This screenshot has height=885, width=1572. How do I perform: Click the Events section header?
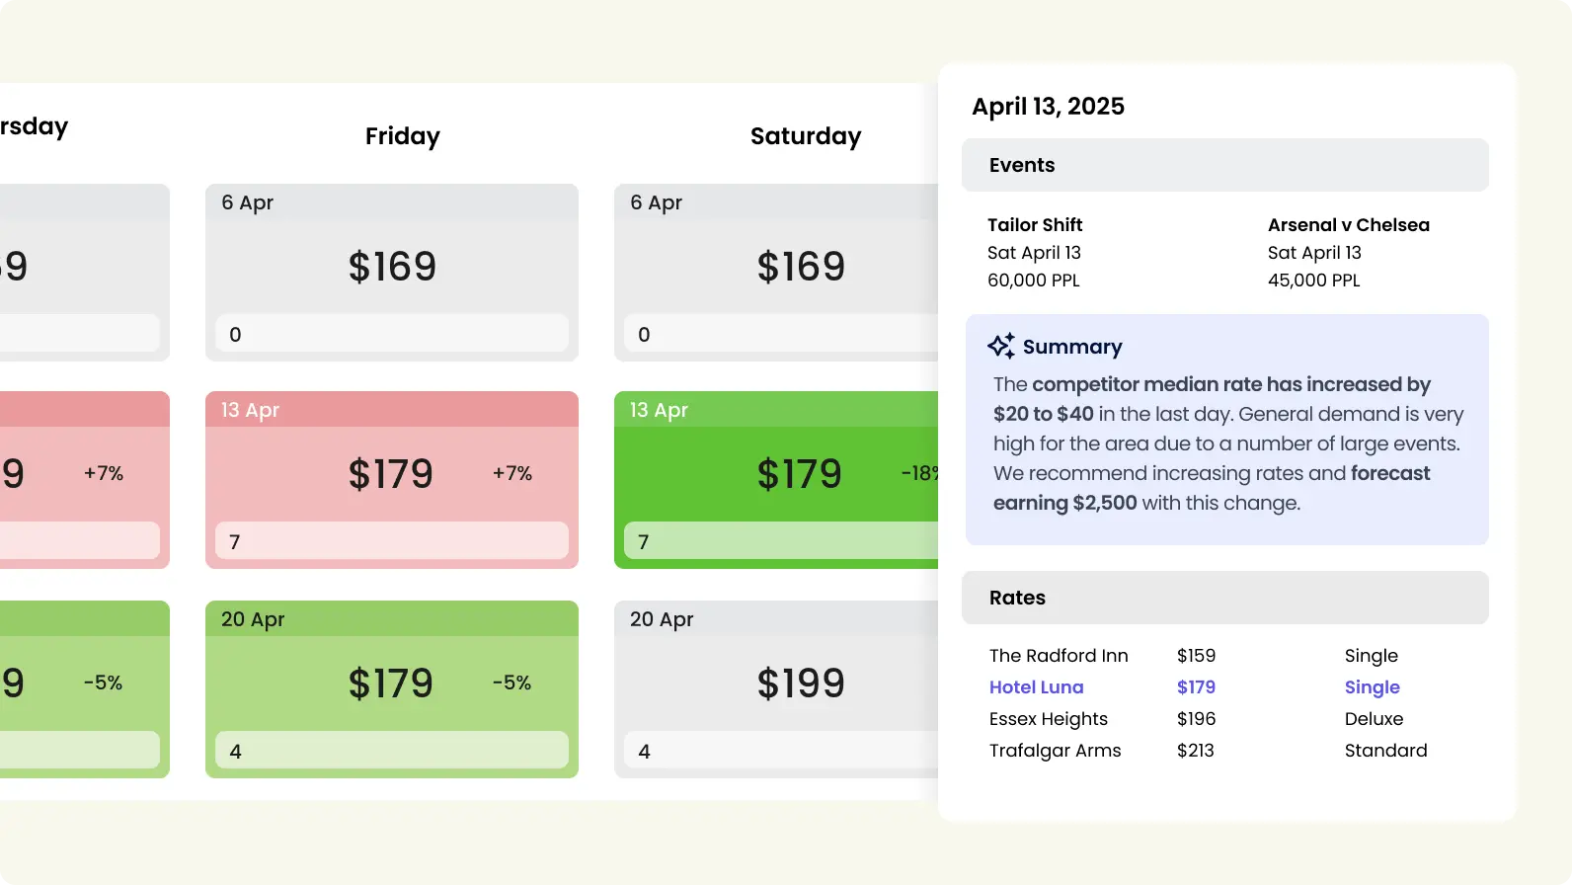[1224, 165]
